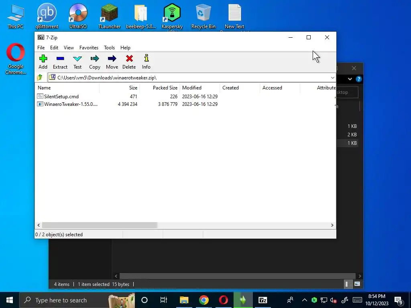Click the Task View taskbar button

click(x=164, y=300)
